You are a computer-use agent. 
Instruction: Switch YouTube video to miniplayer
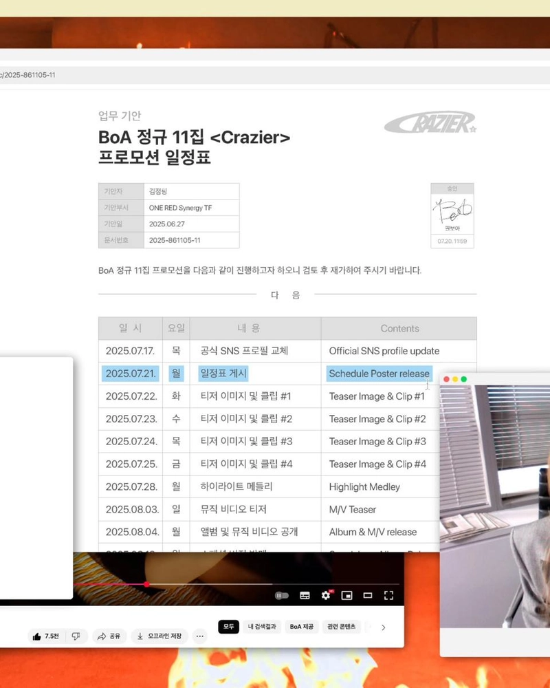pos(347,595)
